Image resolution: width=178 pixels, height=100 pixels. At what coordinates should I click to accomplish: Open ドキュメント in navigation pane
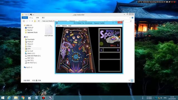29,44
